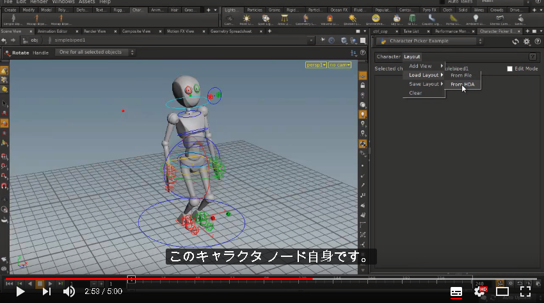Screen dimensions: 544x303
Task: Skip to the next video
Action: coord(47,291)
